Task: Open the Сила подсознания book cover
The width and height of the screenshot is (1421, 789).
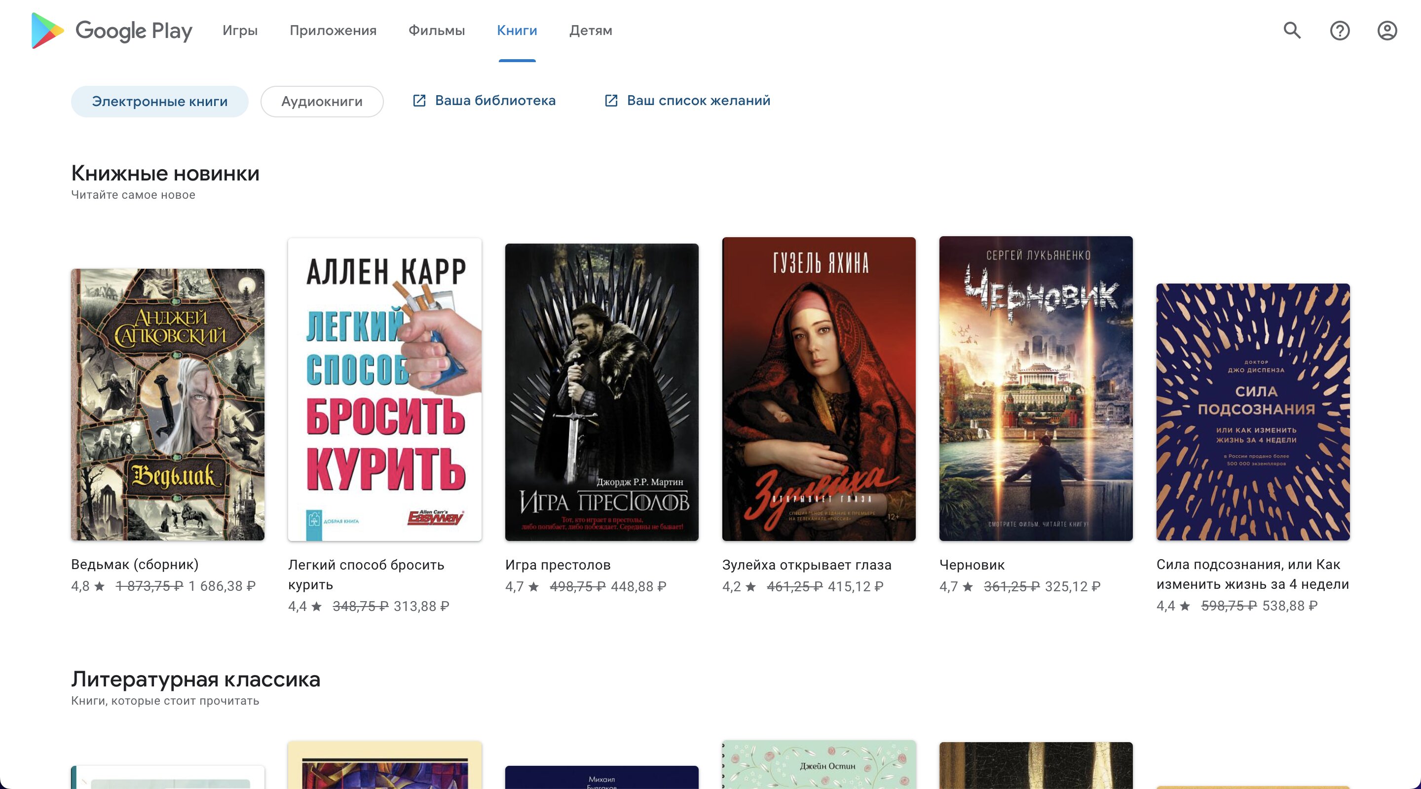Action: (1253, 412)
